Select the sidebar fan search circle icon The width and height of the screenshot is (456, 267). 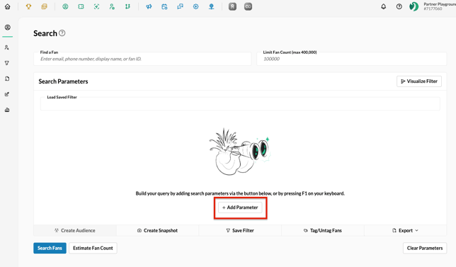8,28
